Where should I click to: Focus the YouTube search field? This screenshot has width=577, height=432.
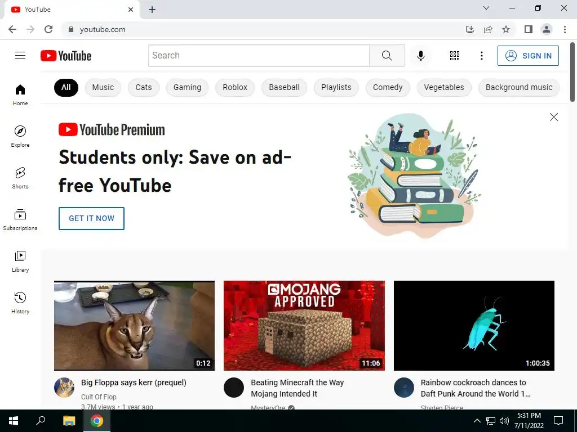pos(259,56)
